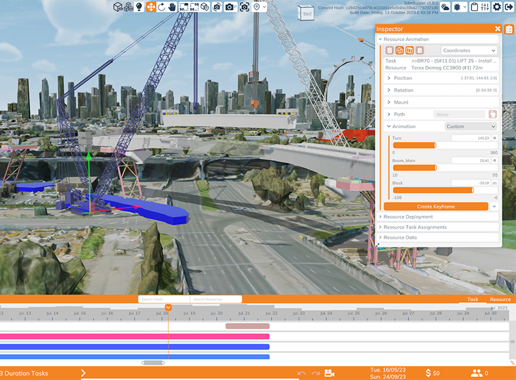The width and height of the screenshot is (516, 380).
Task: Select the Pan hand tool
Action: (x=172, y=6)
